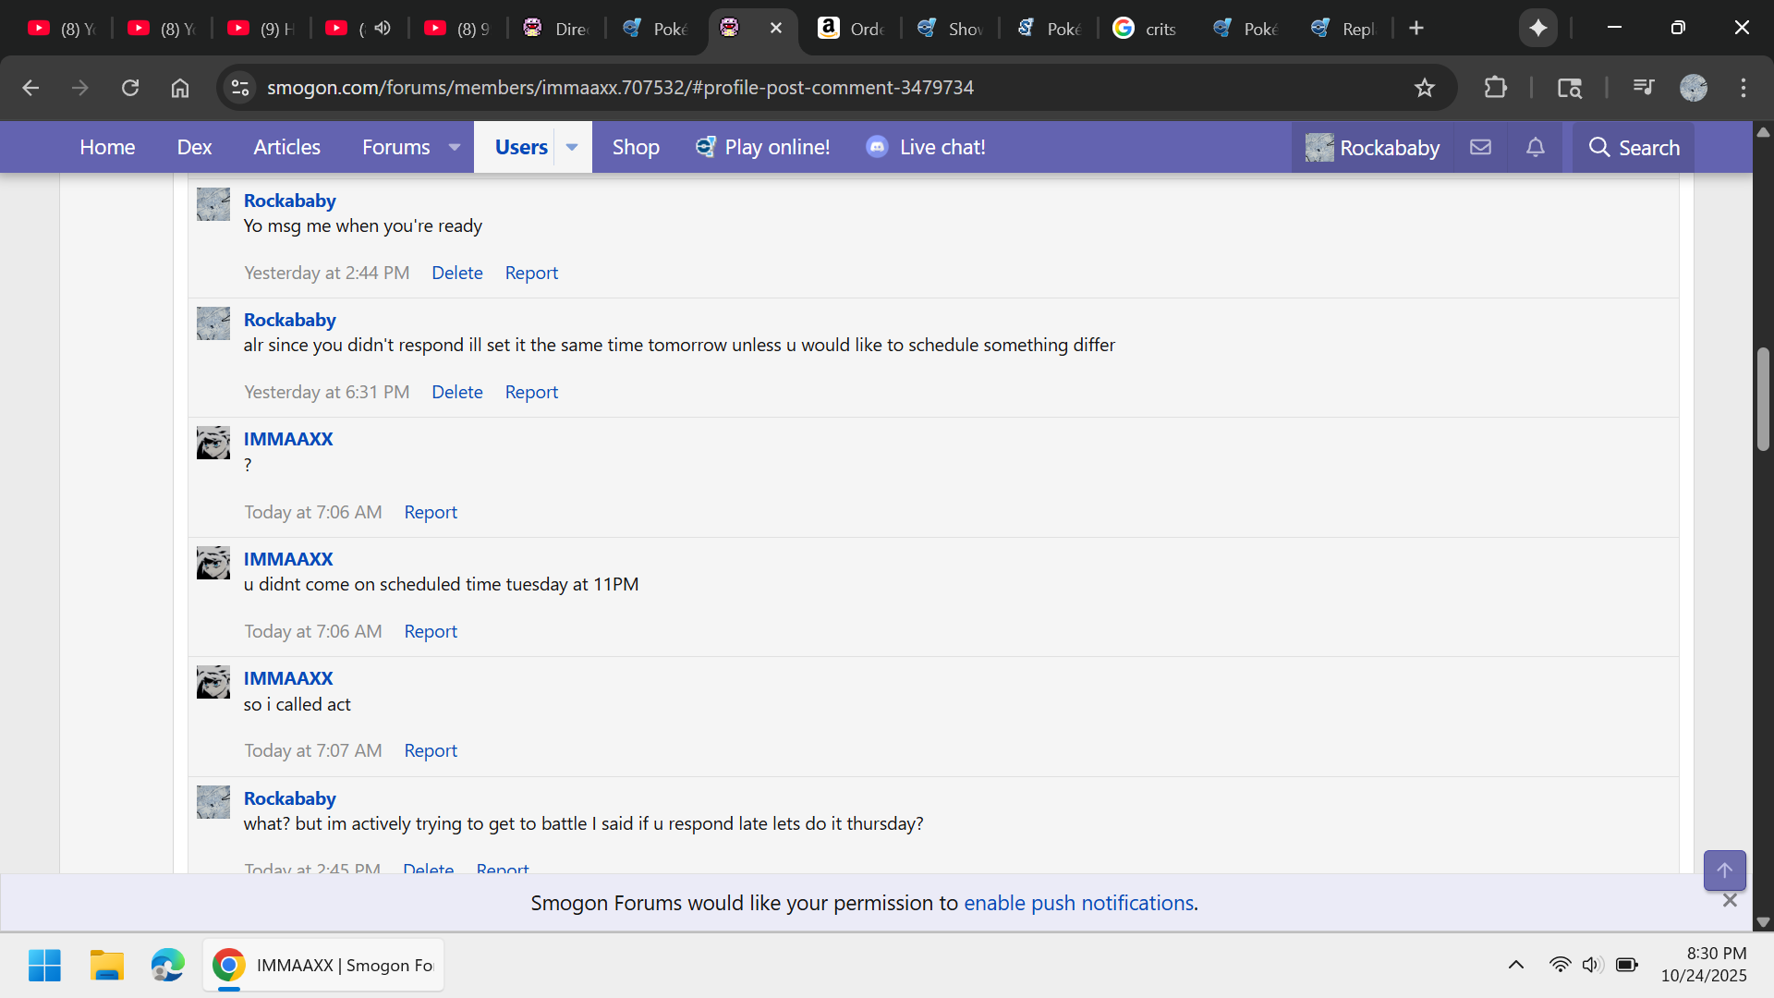Click the address bar URL field

[x=619, y=88]
